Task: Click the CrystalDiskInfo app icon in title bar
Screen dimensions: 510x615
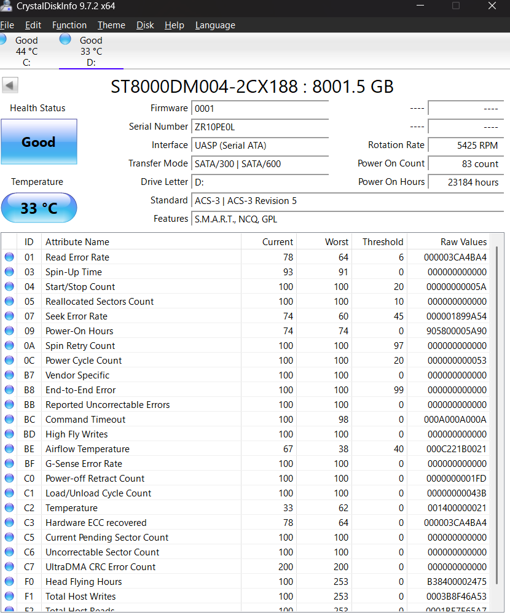Action: point(6,7)
